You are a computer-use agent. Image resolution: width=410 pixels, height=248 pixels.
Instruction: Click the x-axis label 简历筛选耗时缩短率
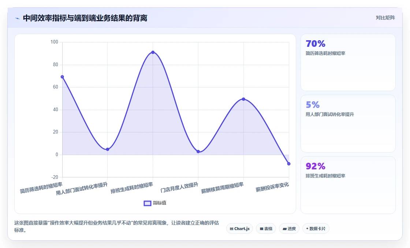coord(41,188)
